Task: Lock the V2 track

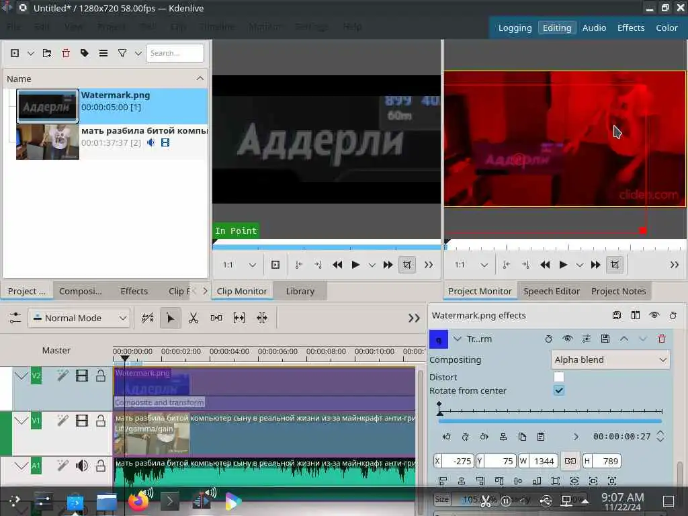Action: (x=101, y=376)
